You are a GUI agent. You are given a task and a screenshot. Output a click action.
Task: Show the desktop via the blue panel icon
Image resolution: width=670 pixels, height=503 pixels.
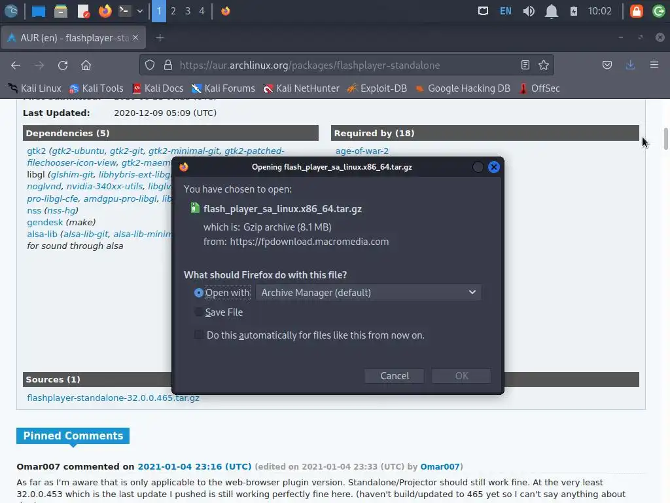click(x=39, y=10)
